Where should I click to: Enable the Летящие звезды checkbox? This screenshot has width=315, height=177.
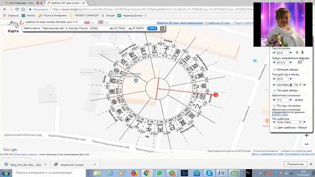coord(275,69)
